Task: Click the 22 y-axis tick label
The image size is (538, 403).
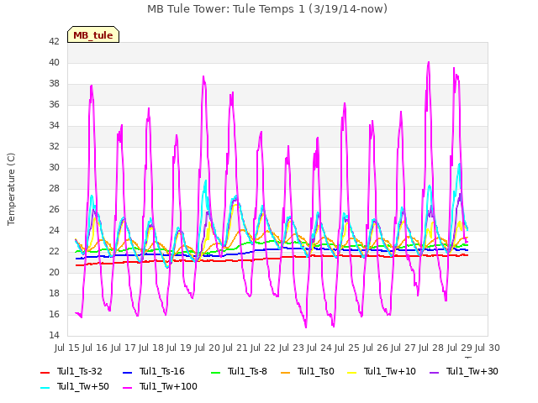Action: click(54, 251)
